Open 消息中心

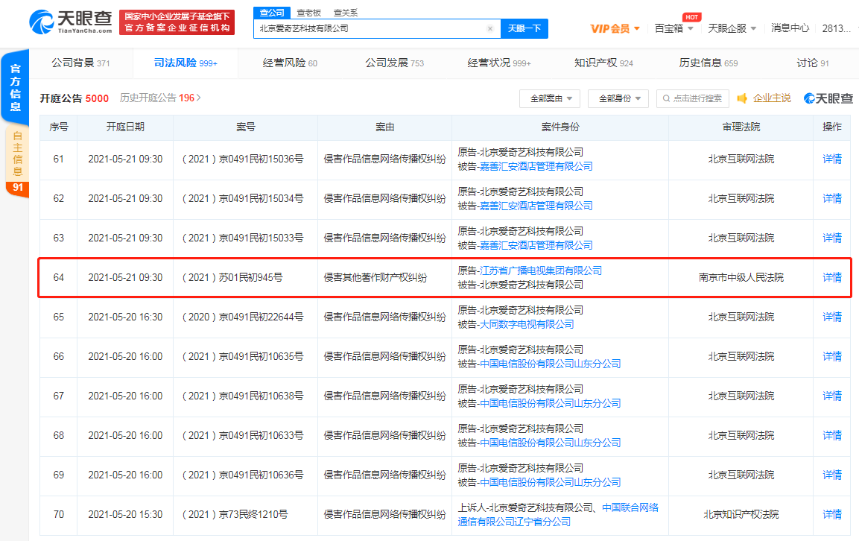[x=790, y=28]
